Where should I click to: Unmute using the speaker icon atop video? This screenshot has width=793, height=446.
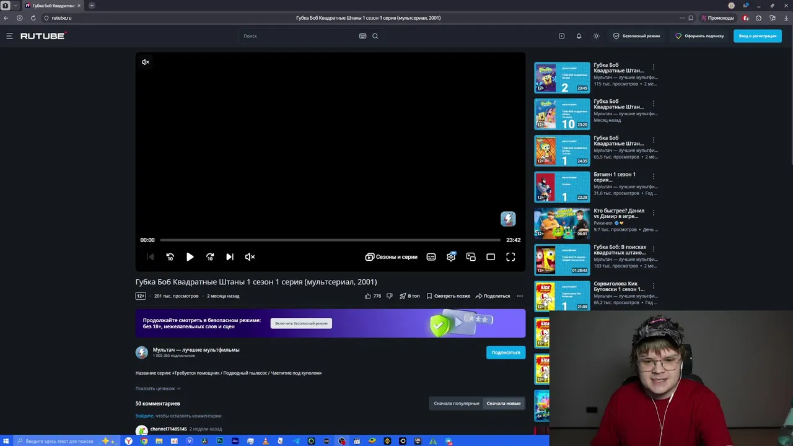tap(145, 62)
